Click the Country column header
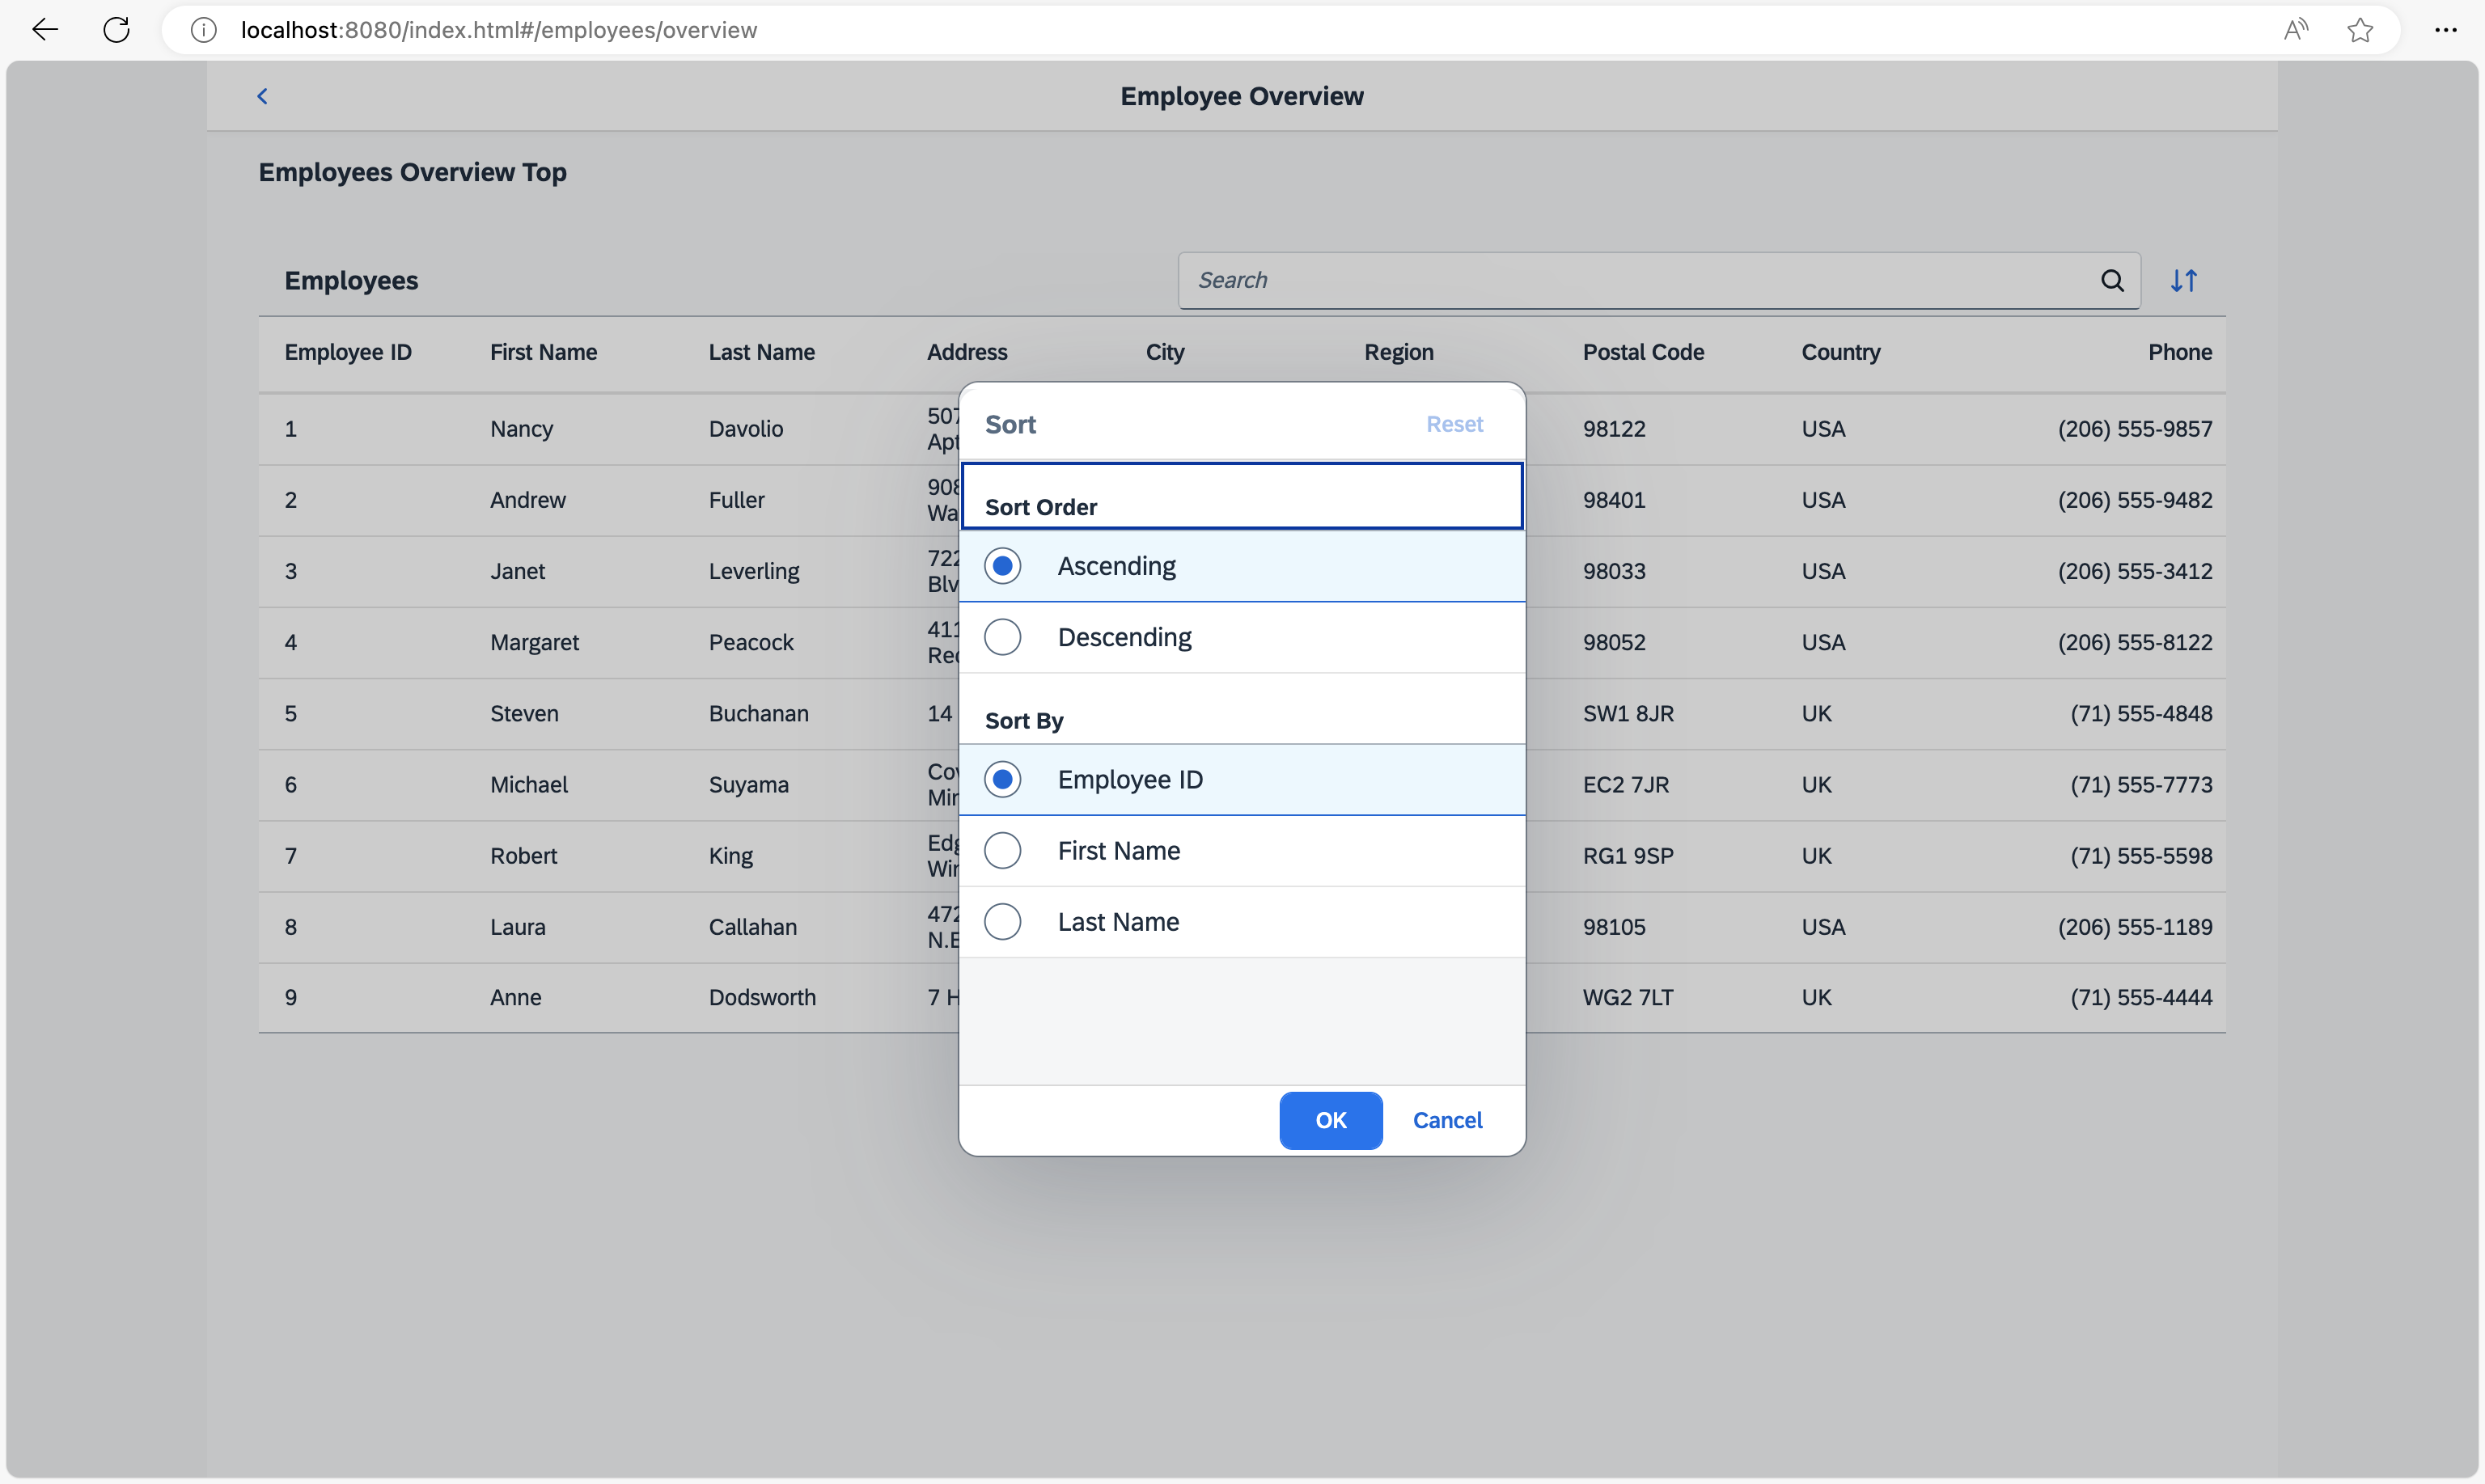The image size is (2485, 1484). point(1841,352)
